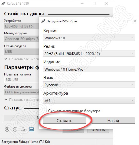Click the Свойства диска heading
The width and height of the screenshot is (139, 145).
pos(24,14)
